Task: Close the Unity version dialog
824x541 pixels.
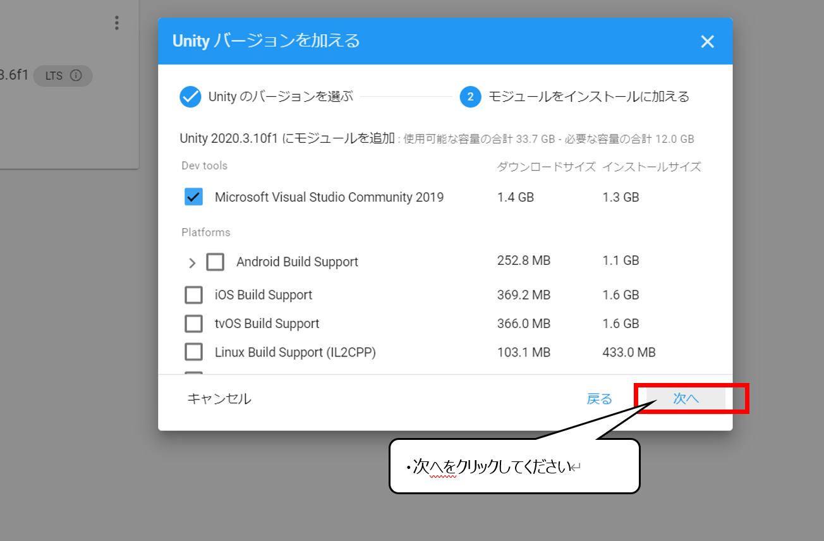Action: point(707,42)
